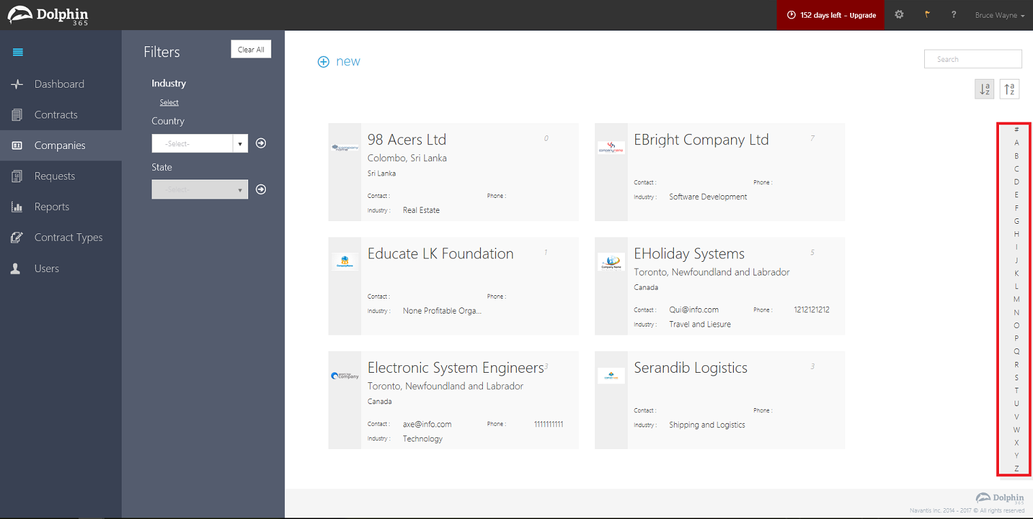Image resolution: width=1033 pixels, height=519 pixels.
Task: Click the EBright Company Ltd logo
Action: [611, 148]
